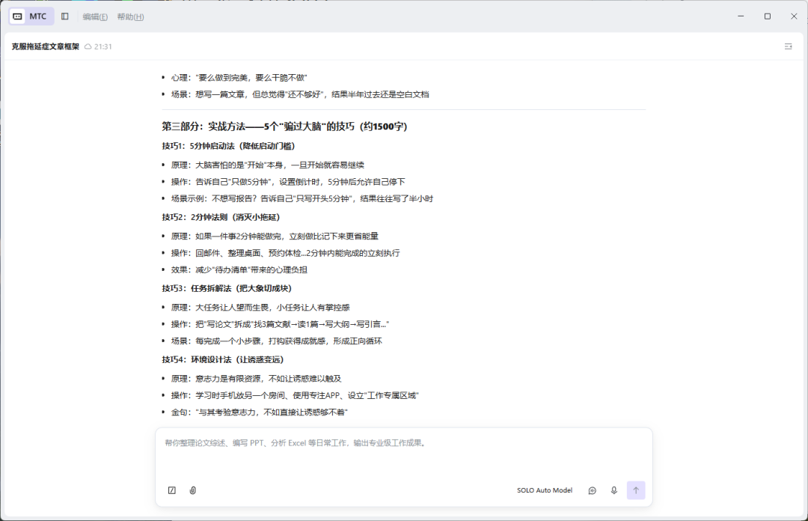Click the line 操作：告诉自己"只做5分钟"

click(288, 182)
